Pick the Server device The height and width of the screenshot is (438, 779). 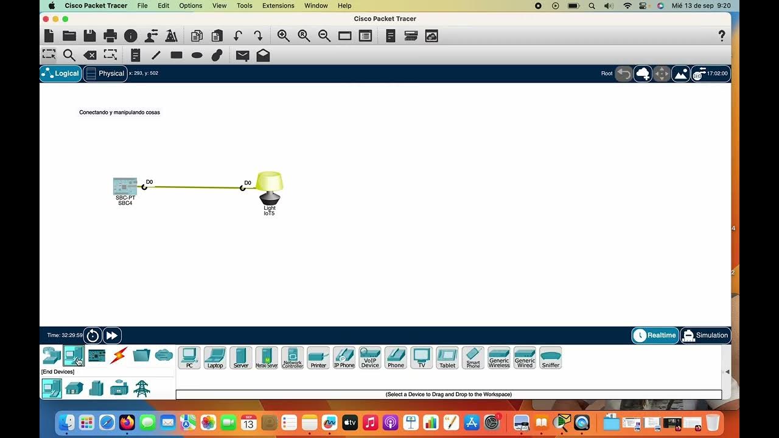click(241, 358)
